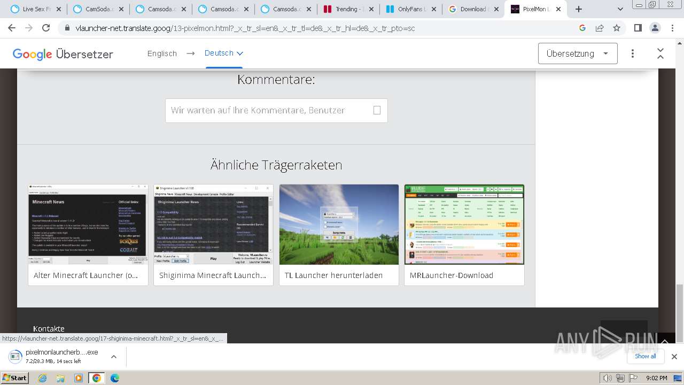The image size is (684, 385).
Task: Open the TL Launcher screenshot thumbnail
Action: (x=339, y=225)
